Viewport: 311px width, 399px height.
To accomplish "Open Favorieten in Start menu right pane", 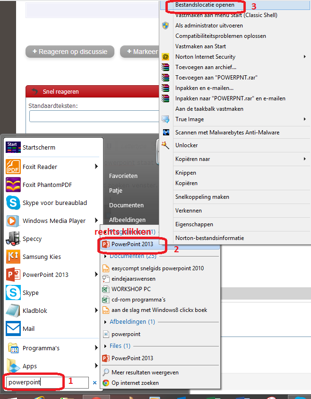I will tap(123, 176).
